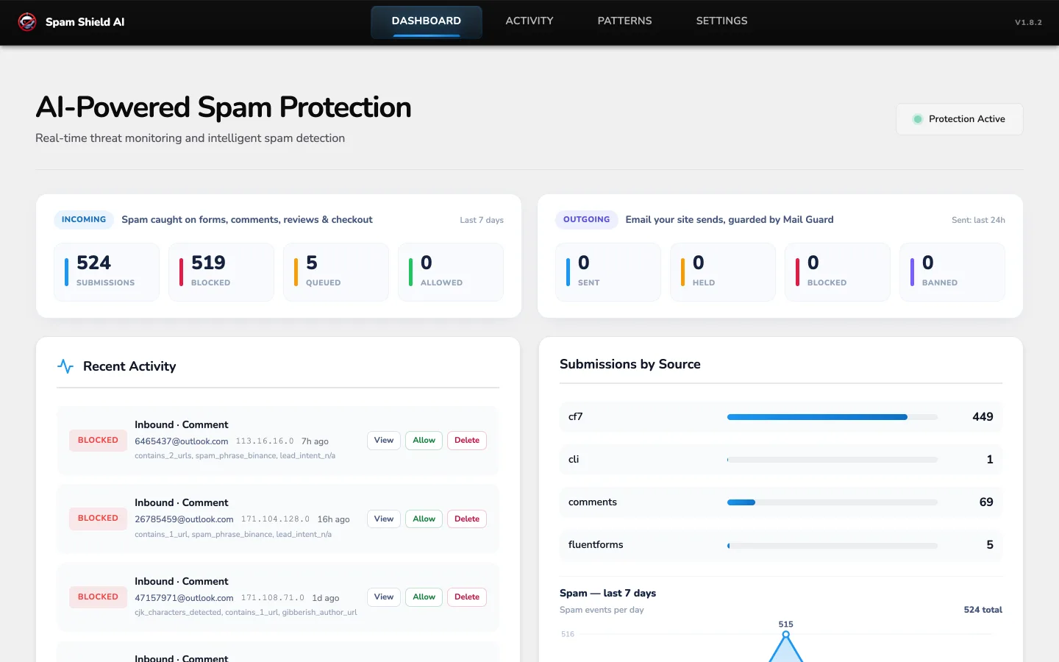Select the 515 peak point on spam chart
This screenshot has width=1059, height=662.
coord(785,634)
